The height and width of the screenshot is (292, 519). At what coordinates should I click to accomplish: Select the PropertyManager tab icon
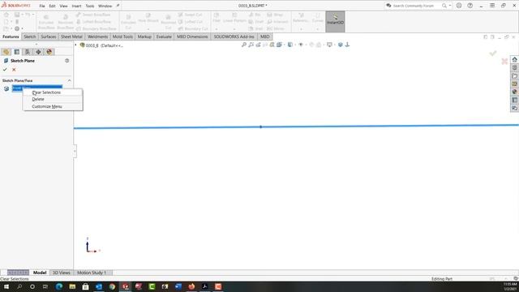(x=17, y=52)
